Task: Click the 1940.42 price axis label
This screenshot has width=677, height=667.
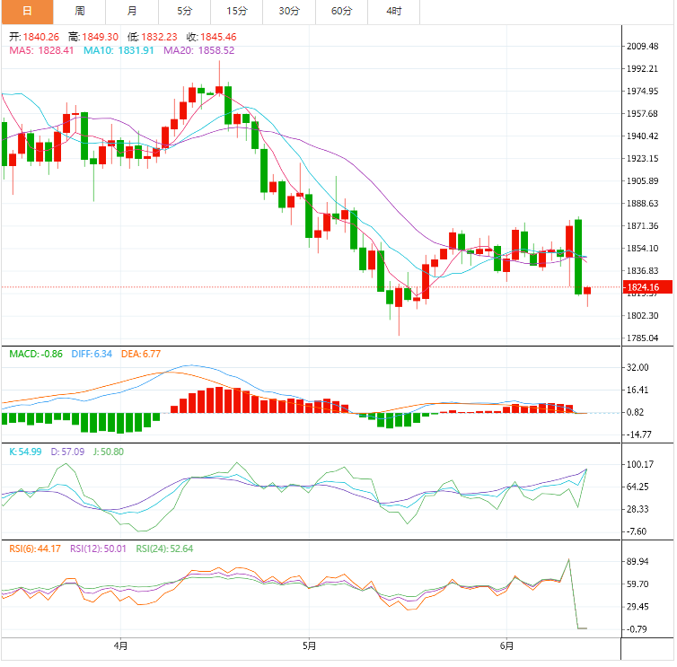Action: [643, 136]
